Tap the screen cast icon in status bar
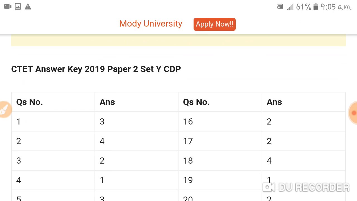This screenshot has height=201, width=357. tap(279, 7)
